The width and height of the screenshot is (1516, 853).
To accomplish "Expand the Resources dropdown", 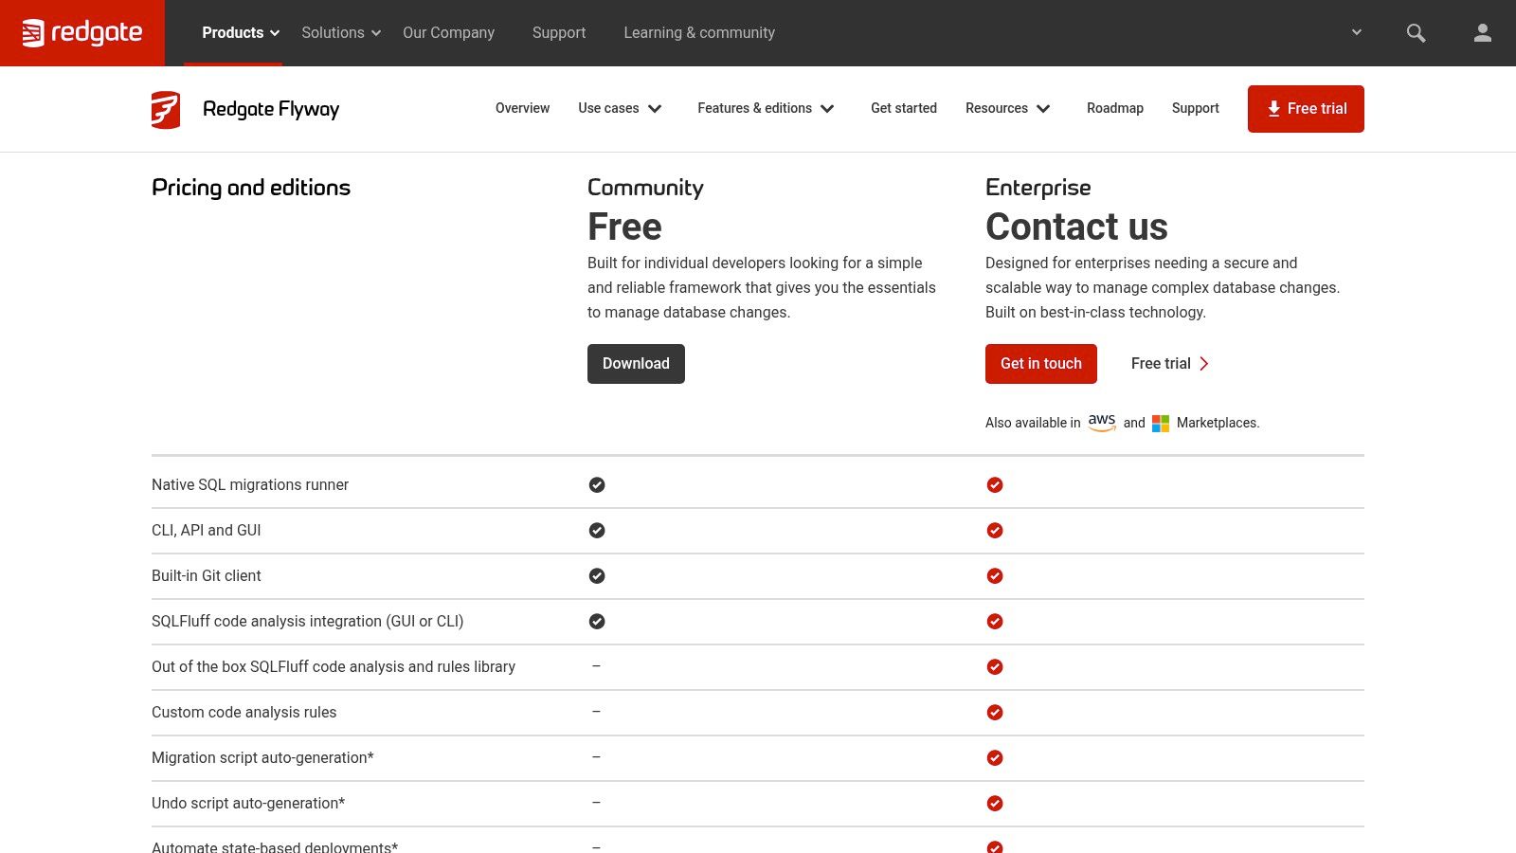I will 1008,109.
